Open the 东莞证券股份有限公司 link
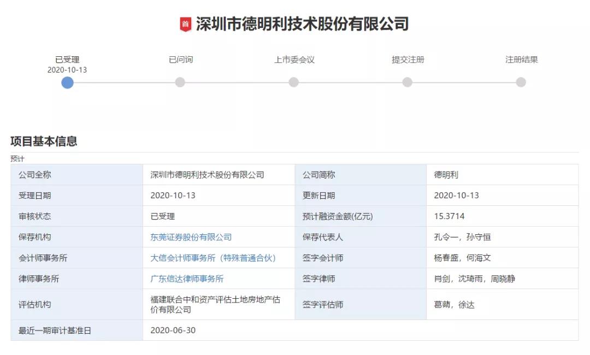Screen dimensions: 590x355 (x=190, y=237)
